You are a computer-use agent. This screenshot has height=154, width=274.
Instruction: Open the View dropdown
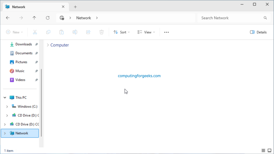[x=146, y=32]
